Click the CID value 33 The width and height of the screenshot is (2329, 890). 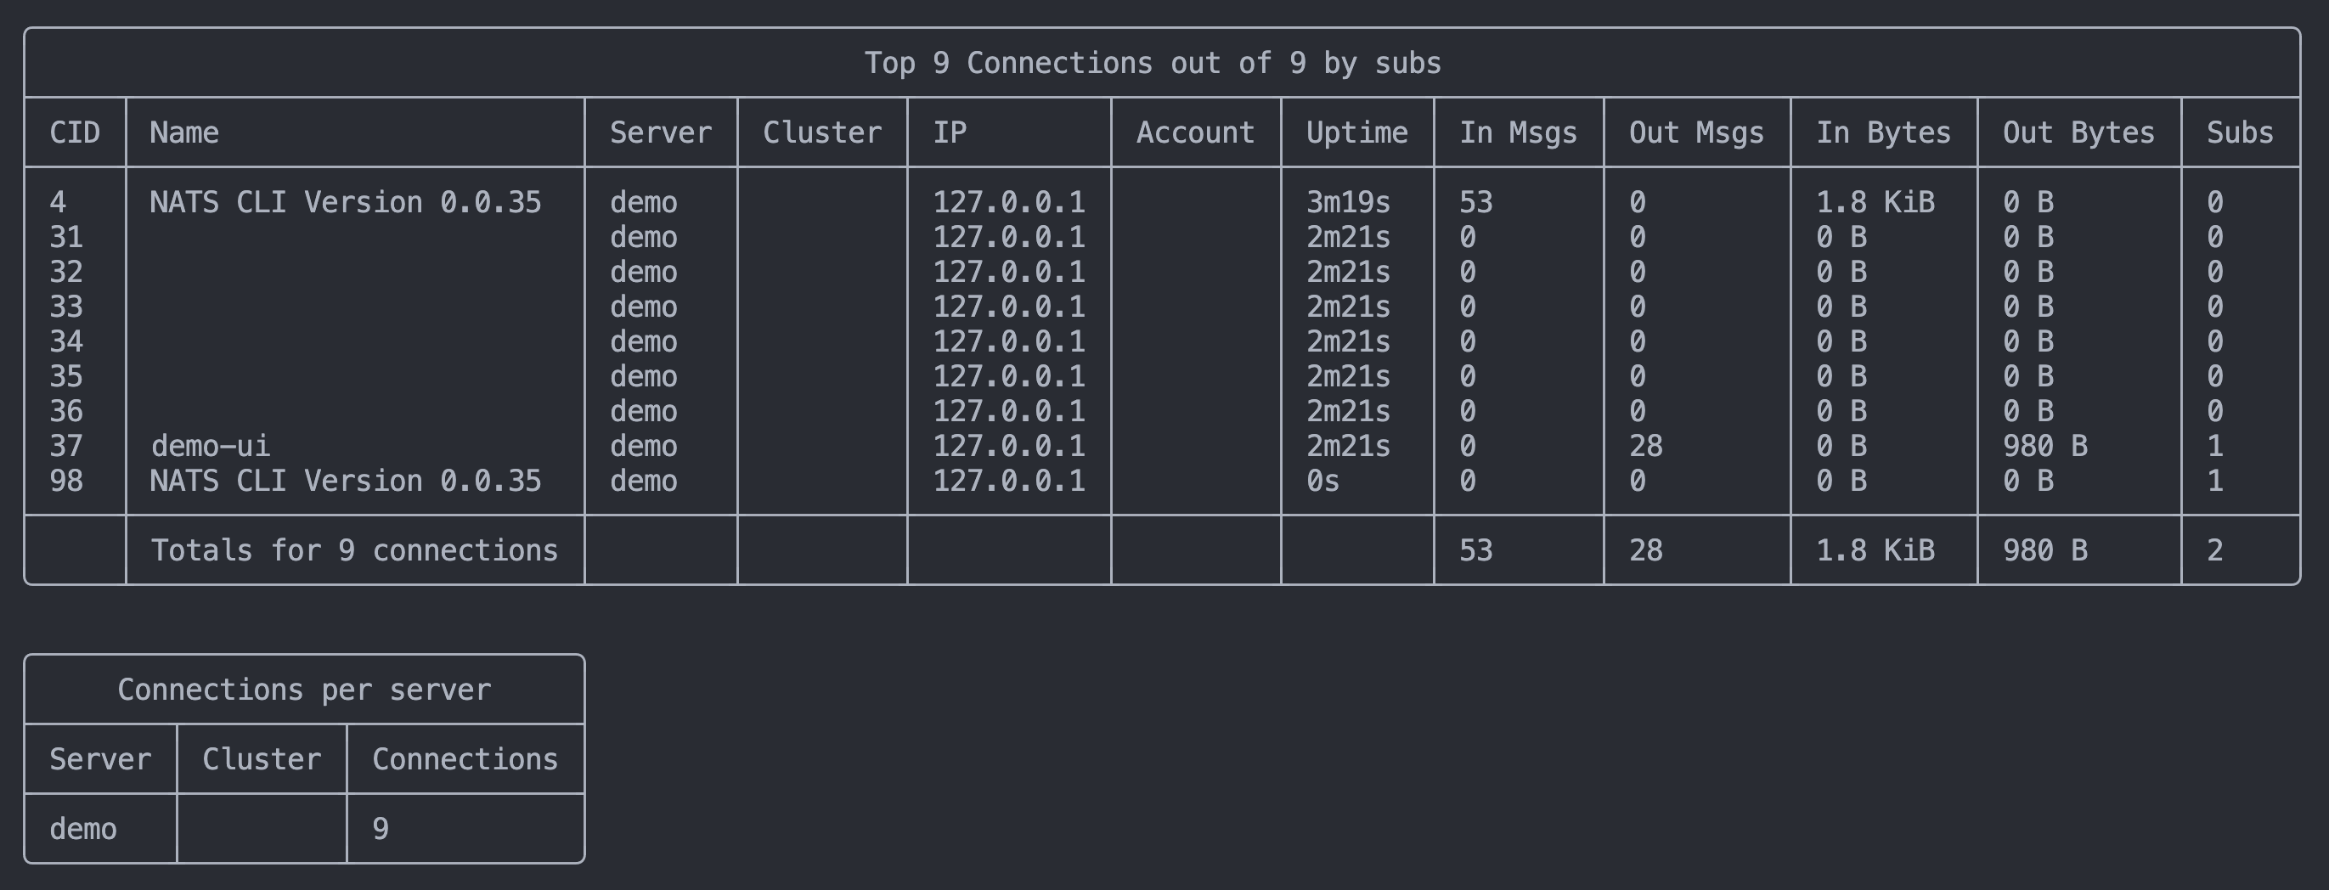(x=66, y=307)
